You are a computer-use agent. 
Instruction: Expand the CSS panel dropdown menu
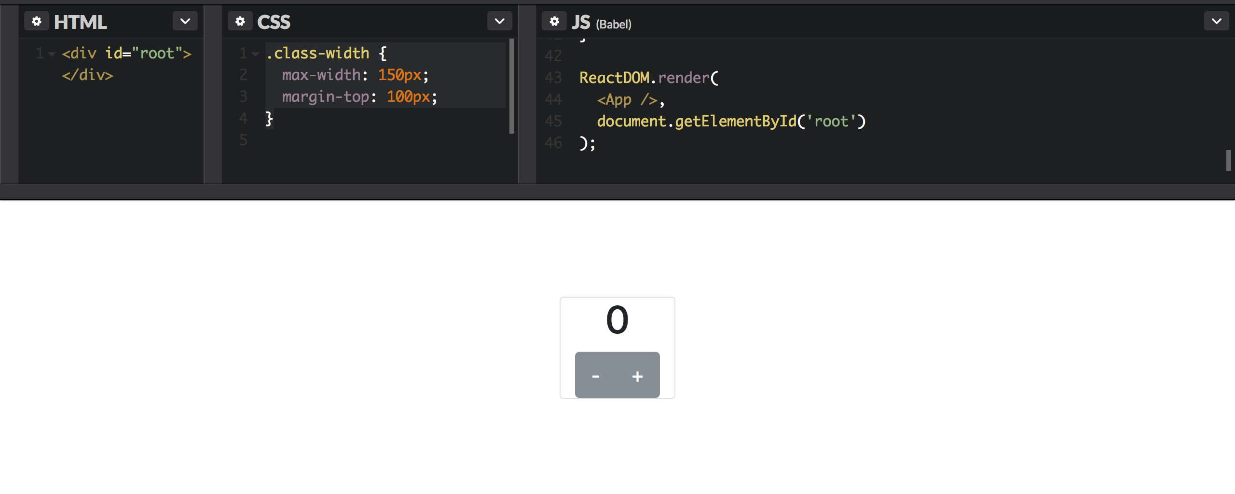tap(500, 21)
